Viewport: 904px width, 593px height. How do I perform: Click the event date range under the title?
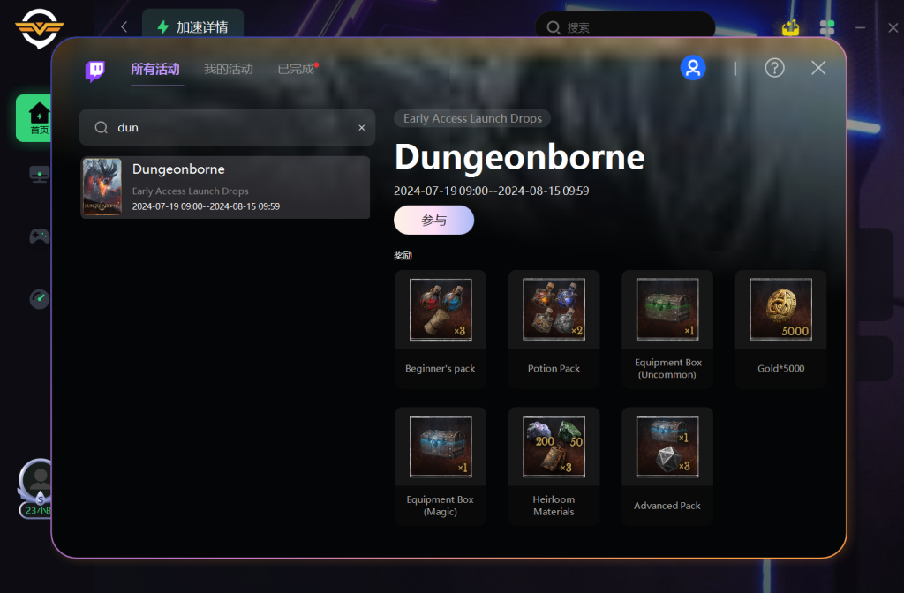(491, 191)
